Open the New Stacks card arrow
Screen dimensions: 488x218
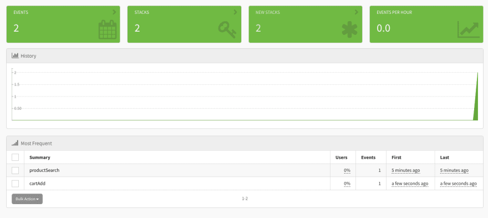pyautogui.click(x=357, y=12)
